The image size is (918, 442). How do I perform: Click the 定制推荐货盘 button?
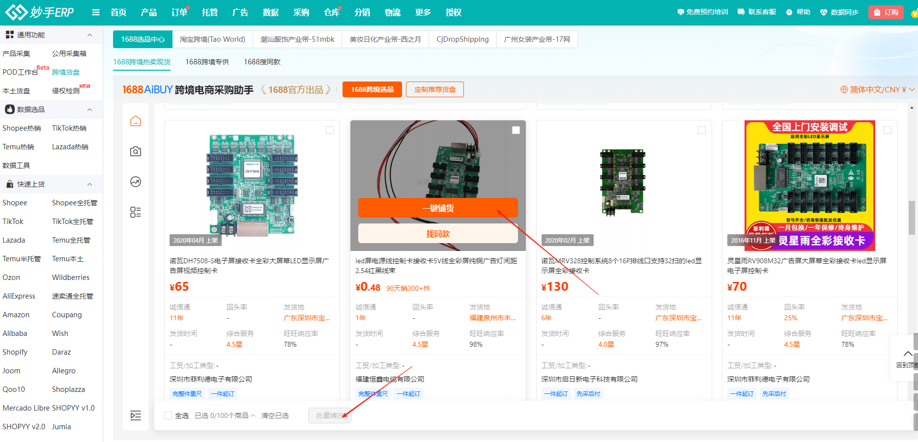435,89
